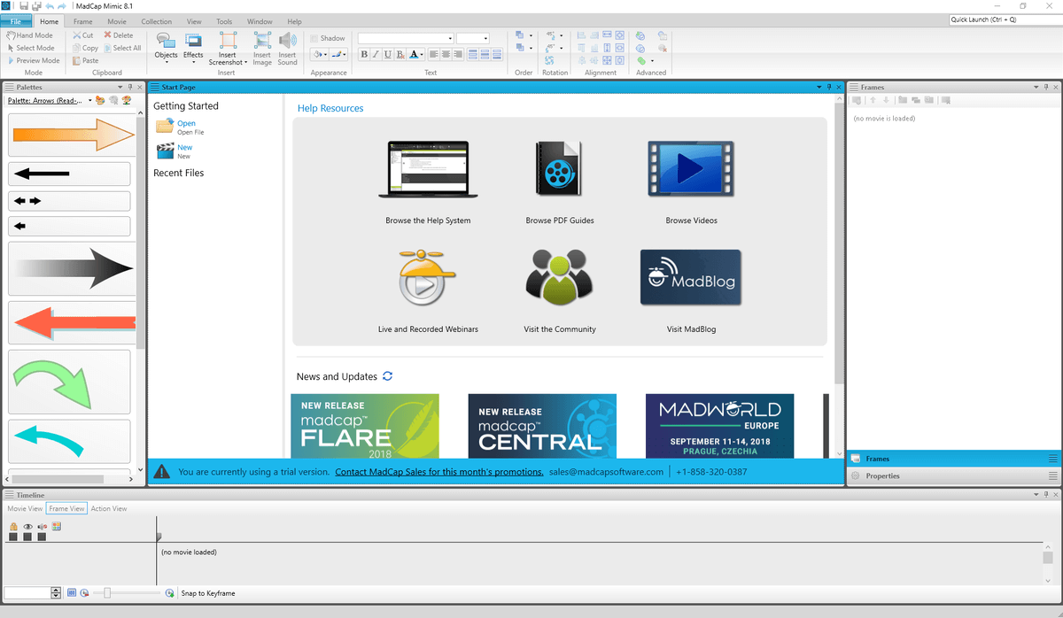Click the Open link under Getting Started
Viewport: 1063px width, 618px height.
point(186,124)
